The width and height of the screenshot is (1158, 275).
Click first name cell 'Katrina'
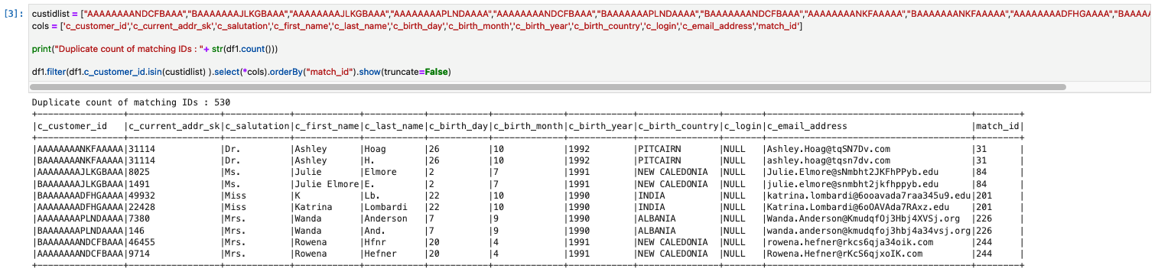tap(314, 207)
